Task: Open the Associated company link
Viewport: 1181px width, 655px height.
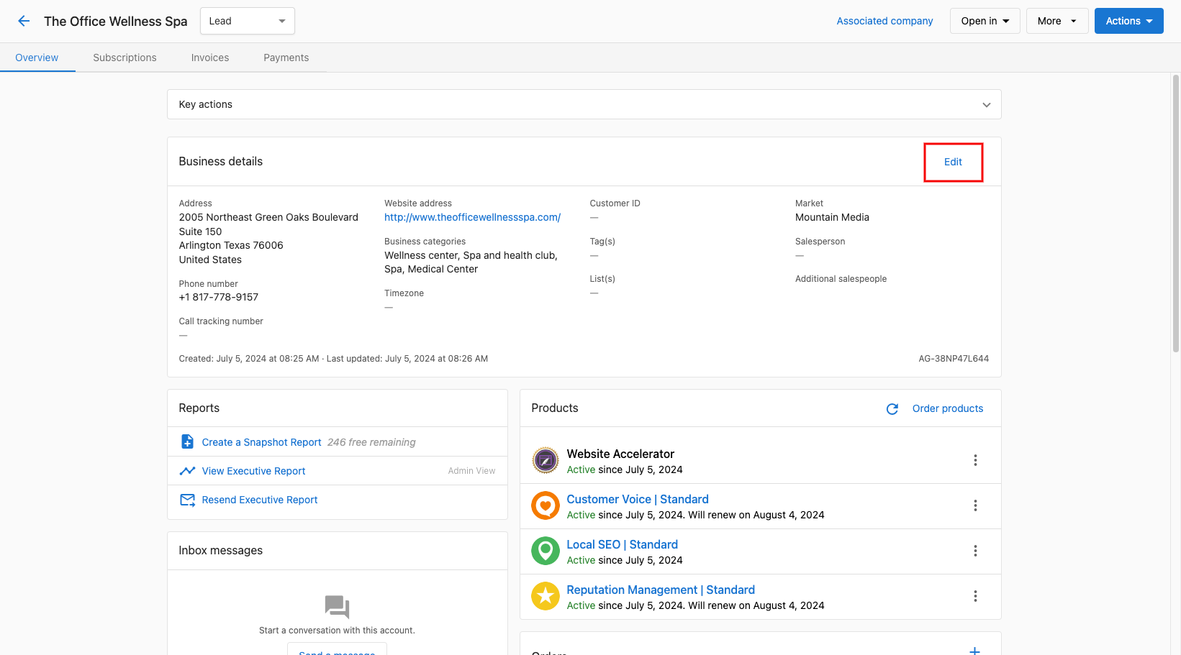Action: [884, 21]
